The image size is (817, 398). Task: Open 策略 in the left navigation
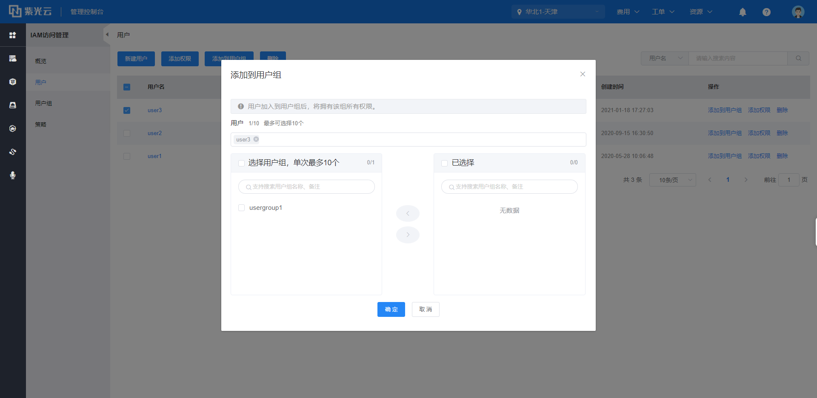[x=41, y=124]
